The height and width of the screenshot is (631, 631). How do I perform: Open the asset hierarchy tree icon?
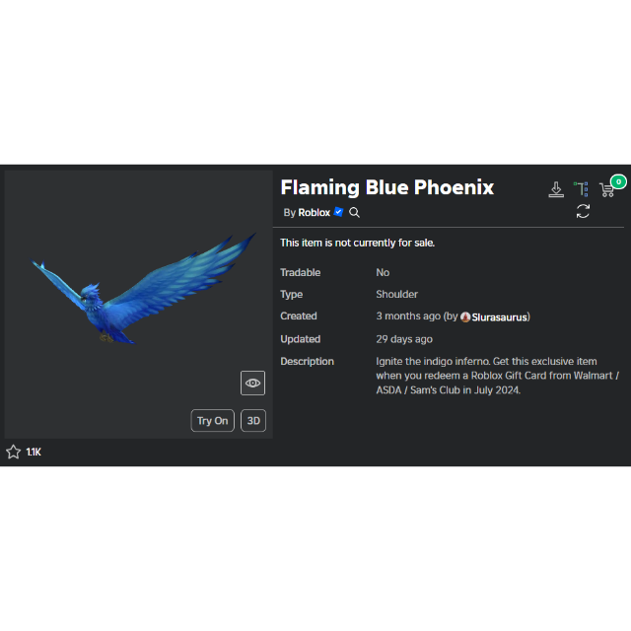[581, 189]
